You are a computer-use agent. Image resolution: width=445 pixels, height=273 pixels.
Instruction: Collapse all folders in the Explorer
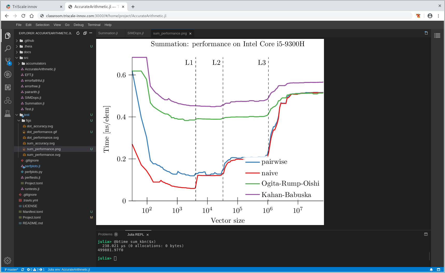pos(85,33)
